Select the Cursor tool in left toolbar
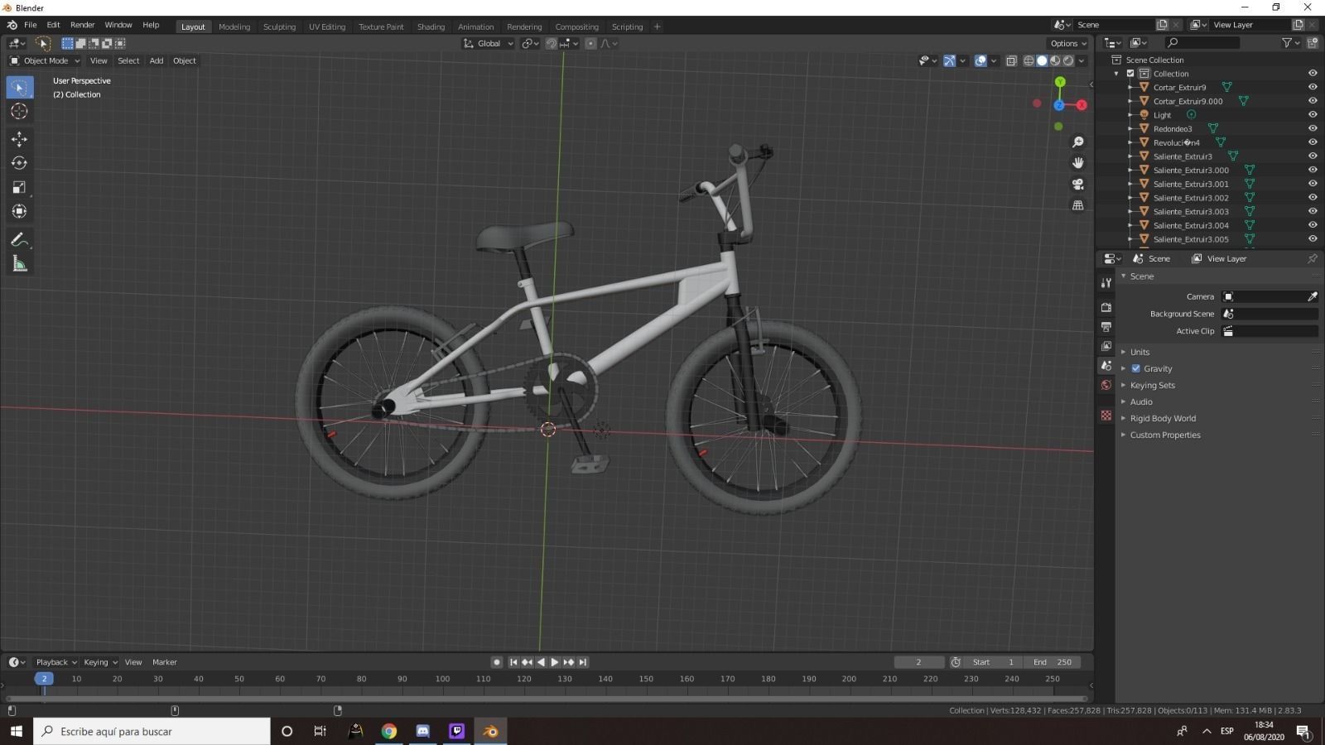The width and height of the screenshot is (1325, 745). pos(20,112)
